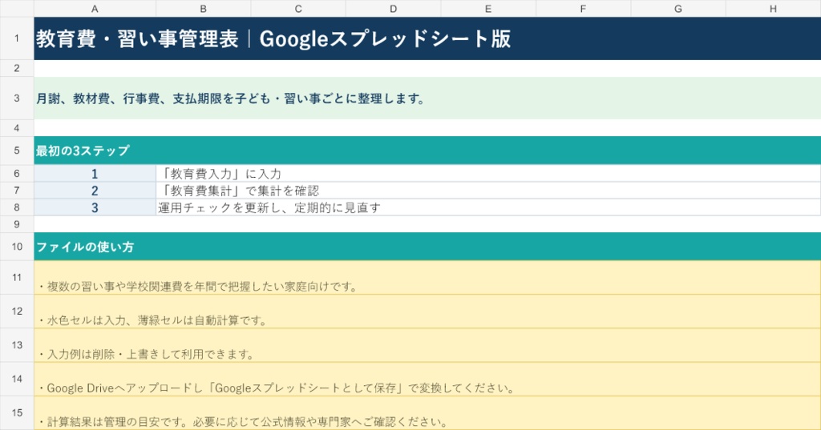Select row 4 header
This screenshot has height=430, width=821.
(x=17, y=127)
